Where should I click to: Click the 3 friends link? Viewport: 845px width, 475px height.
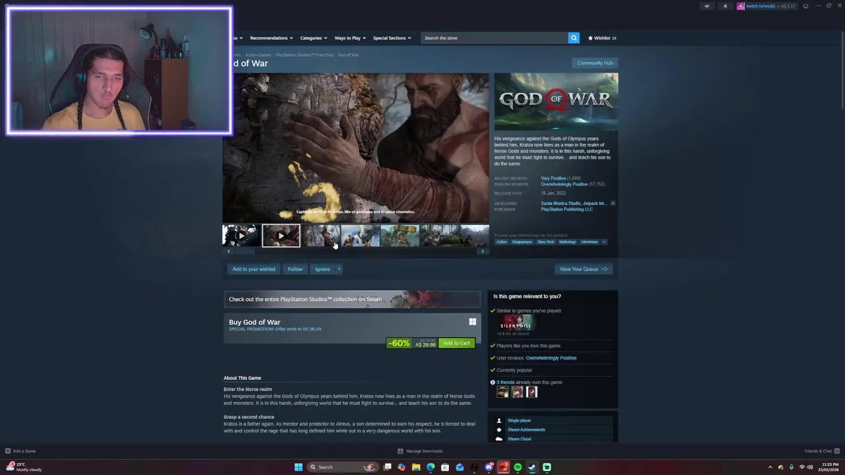click(x=506, y=382)
